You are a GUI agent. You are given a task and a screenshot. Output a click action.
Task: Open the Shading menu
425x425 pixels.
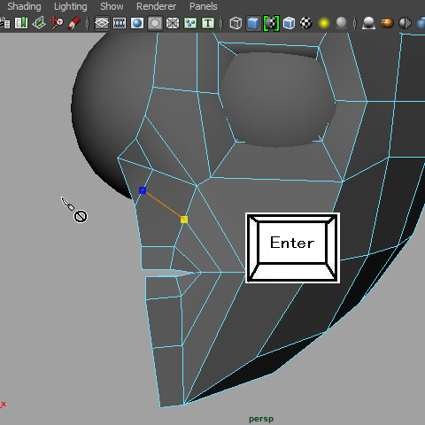click(24, 6)
